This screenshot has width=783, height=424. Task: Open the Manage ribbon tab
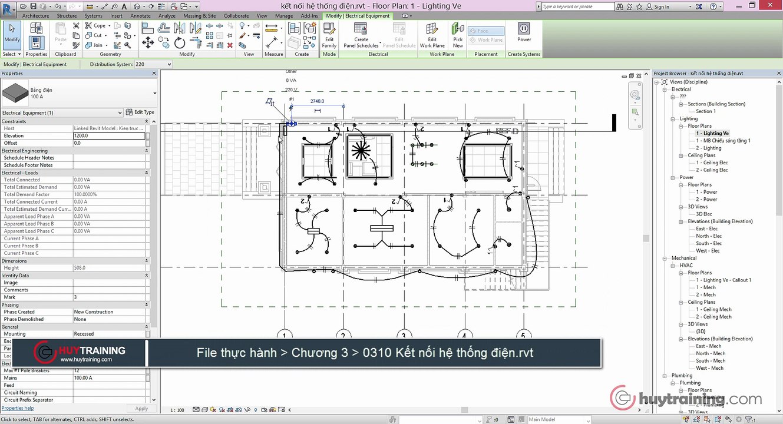pos(284,16)
